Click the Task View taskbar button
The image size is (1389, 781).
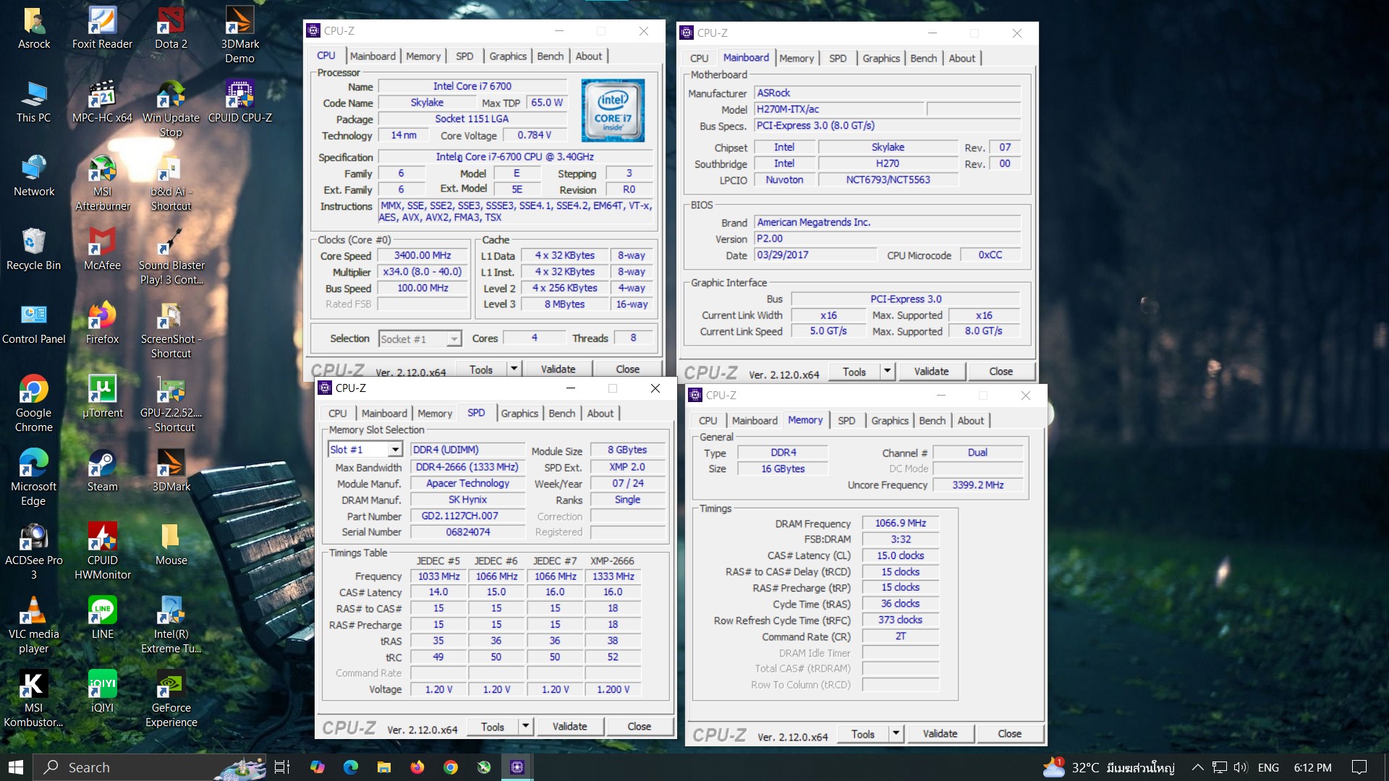click(282, 767)
